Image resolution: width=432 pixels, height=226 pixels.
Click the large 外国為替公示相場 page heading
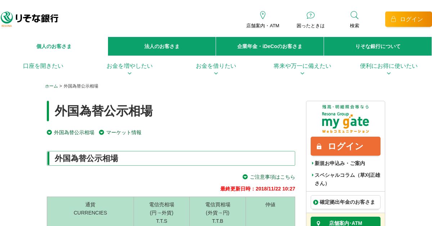tap(104, 111)
